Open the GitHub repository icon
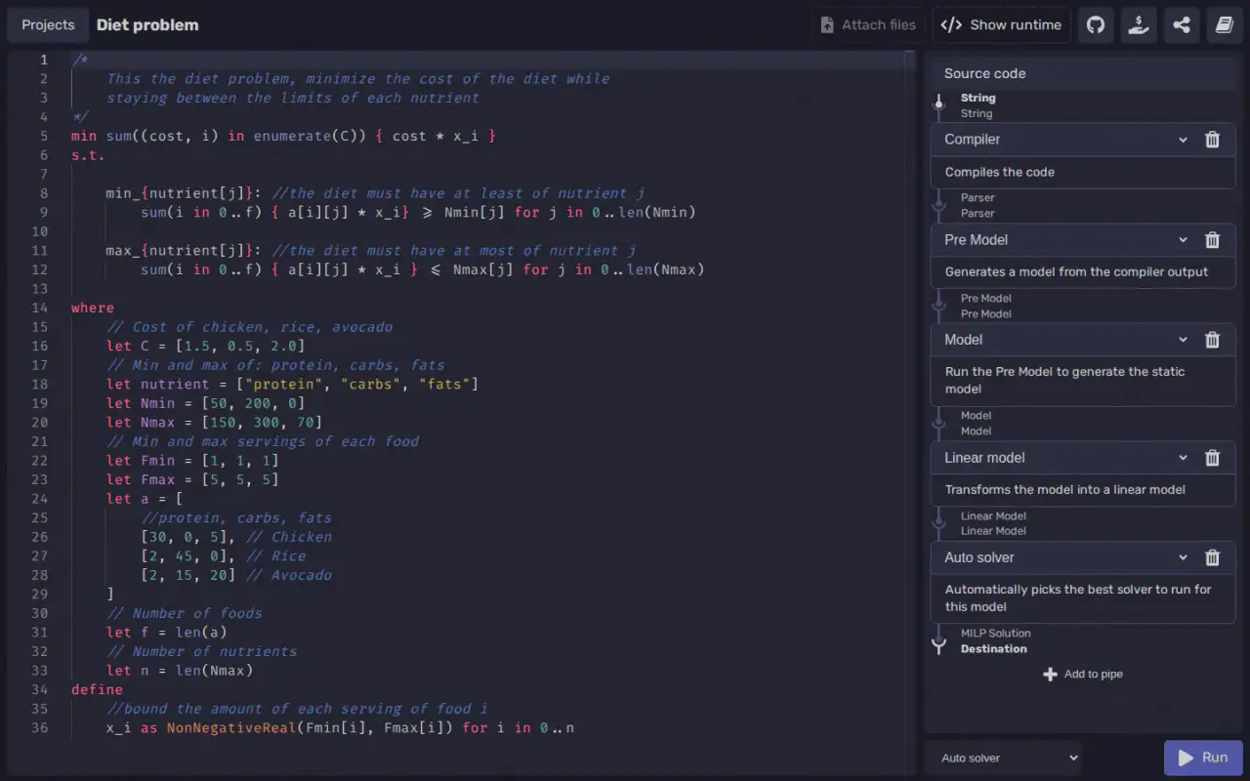The height and width of the screenshot is (781, 1250). pos(1096,24)
